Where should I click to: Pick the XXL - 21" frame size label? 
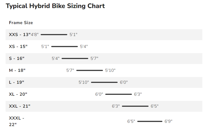click(x=20, y=106)
